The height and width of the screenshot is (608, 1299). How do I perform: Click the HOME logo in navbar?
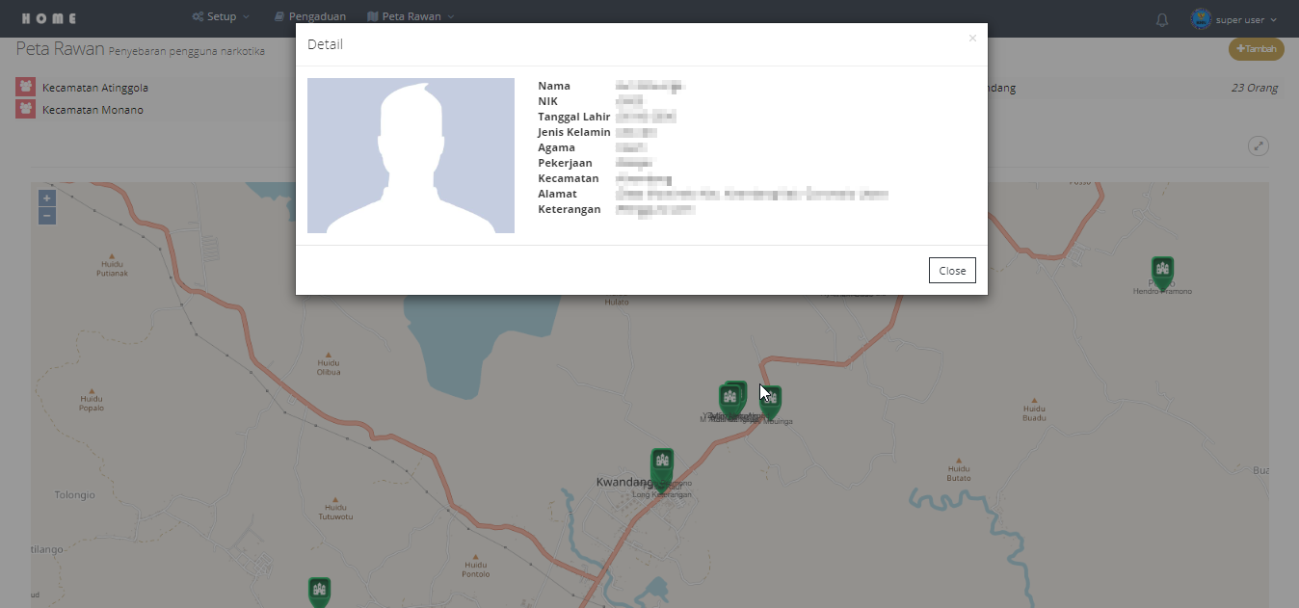(48, 18)
